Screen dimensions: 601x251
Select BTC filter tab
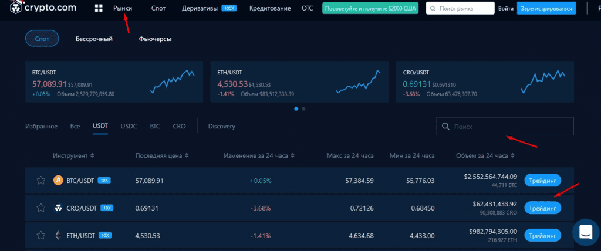click(x=155, y=127)
